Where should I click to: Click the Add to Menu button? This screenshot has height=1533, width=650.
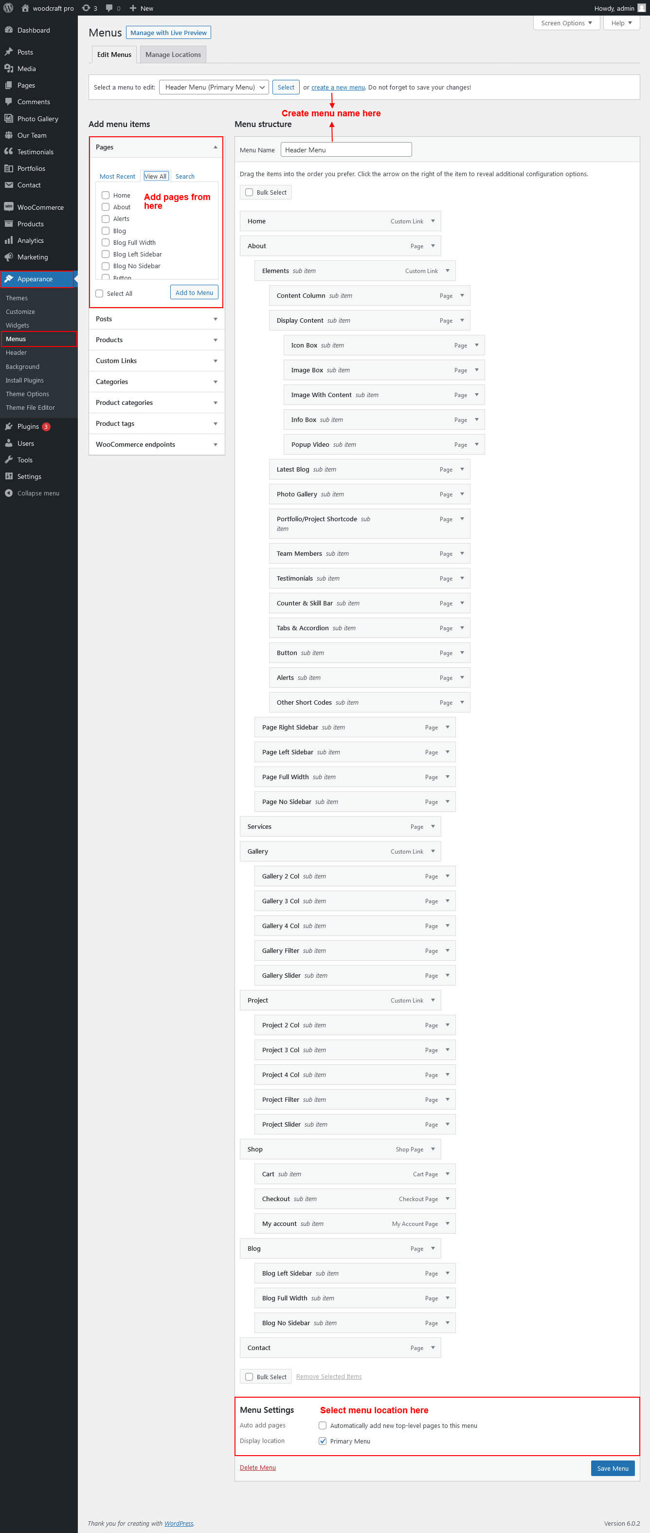click(194, 292)
